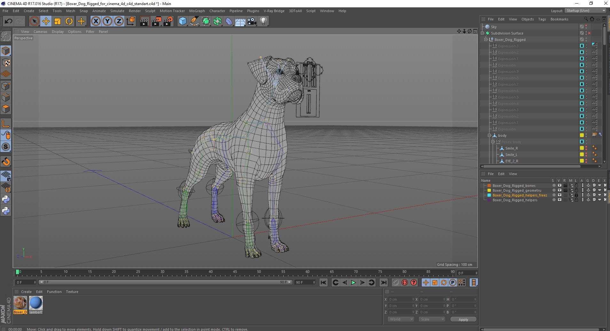Add a Cube primitive object
The image size is (610, 331).
pyautogui.click(x=183, y=21)
